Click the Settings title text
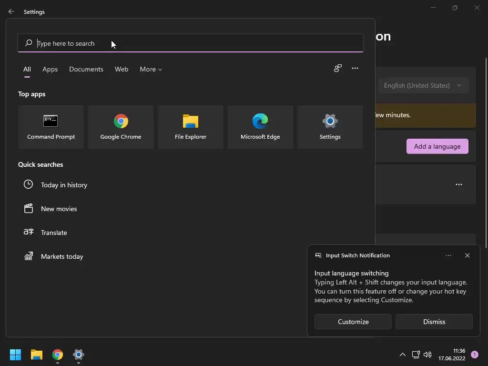The height and width of the screenshot is (366, 488). pyautogui.click(x=34, y=12)
